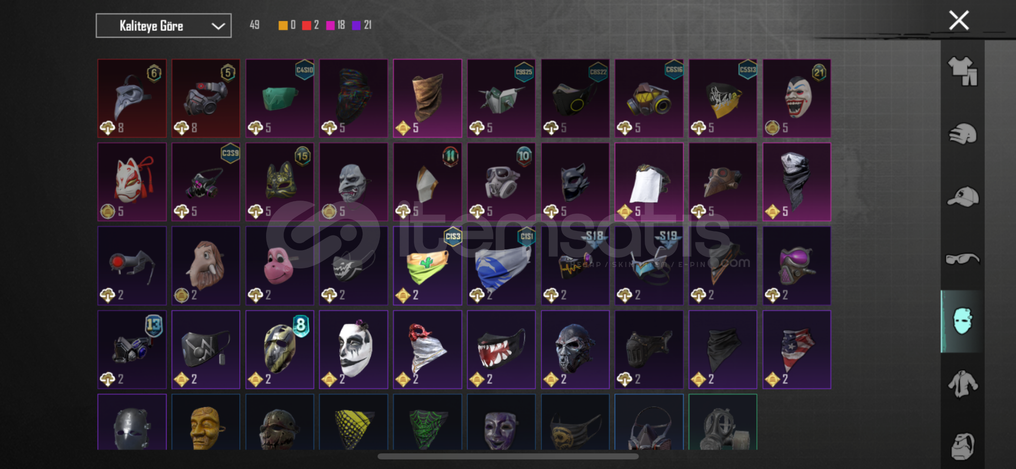
Task: Select the face mask category icon
Action: pyautogui.click(x=962, y=321)
